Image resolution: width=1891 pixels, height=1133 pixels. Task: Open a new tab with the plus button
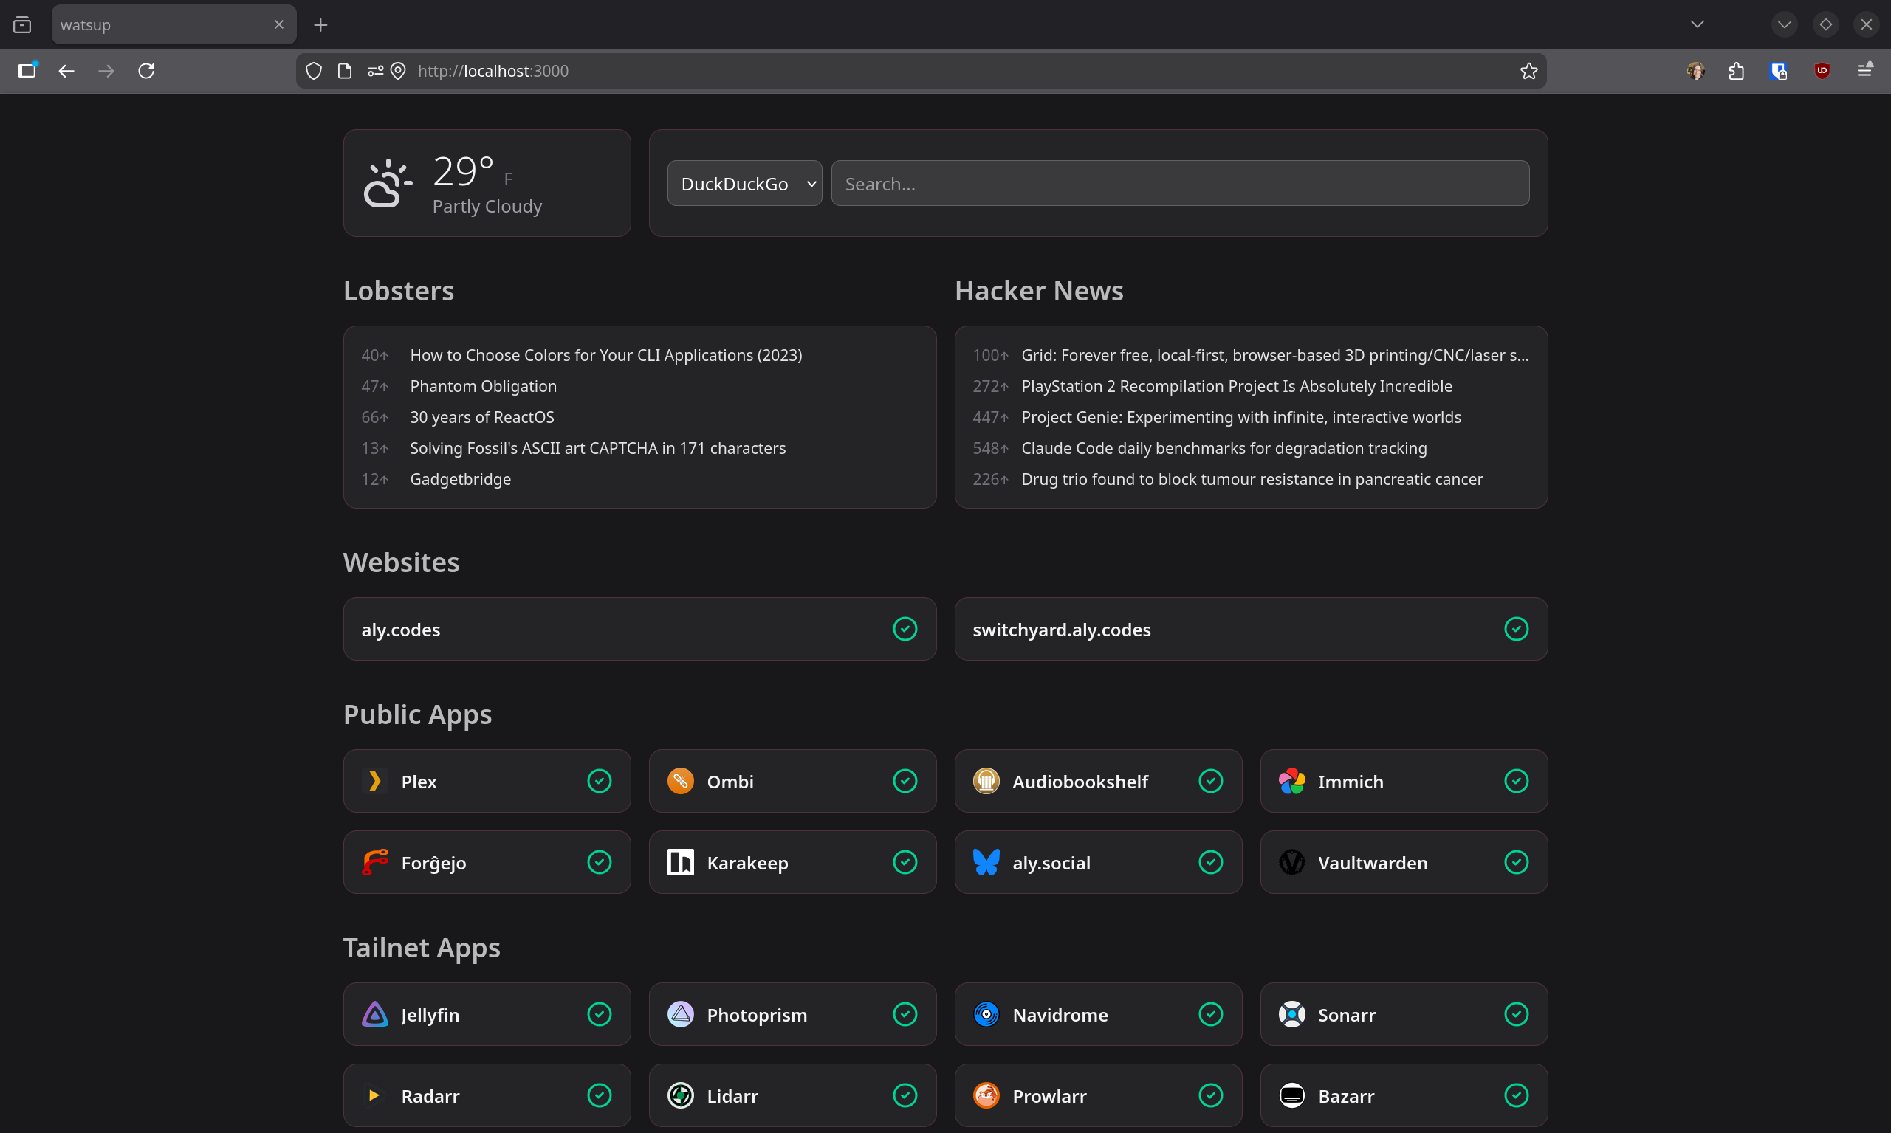pyautogui.click(x=320, y=25)
